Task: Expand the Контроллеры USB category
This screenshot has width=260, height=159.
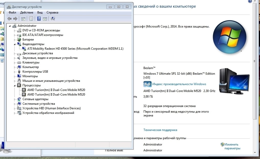Action: pyautogui.click(x=15, y=72)
